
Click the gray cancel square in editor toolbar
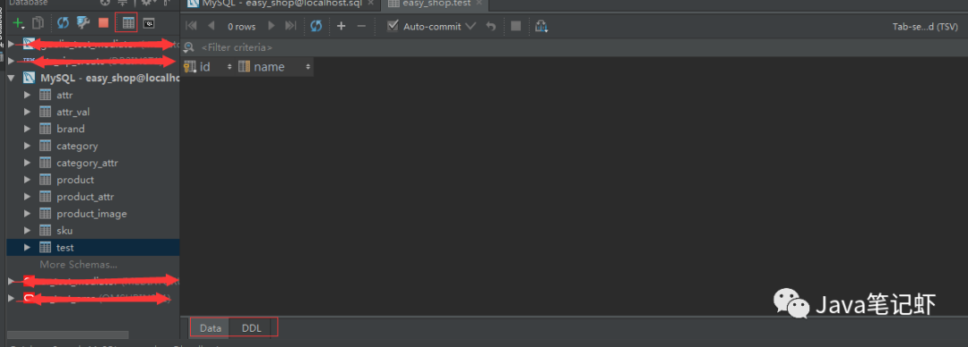516,26
